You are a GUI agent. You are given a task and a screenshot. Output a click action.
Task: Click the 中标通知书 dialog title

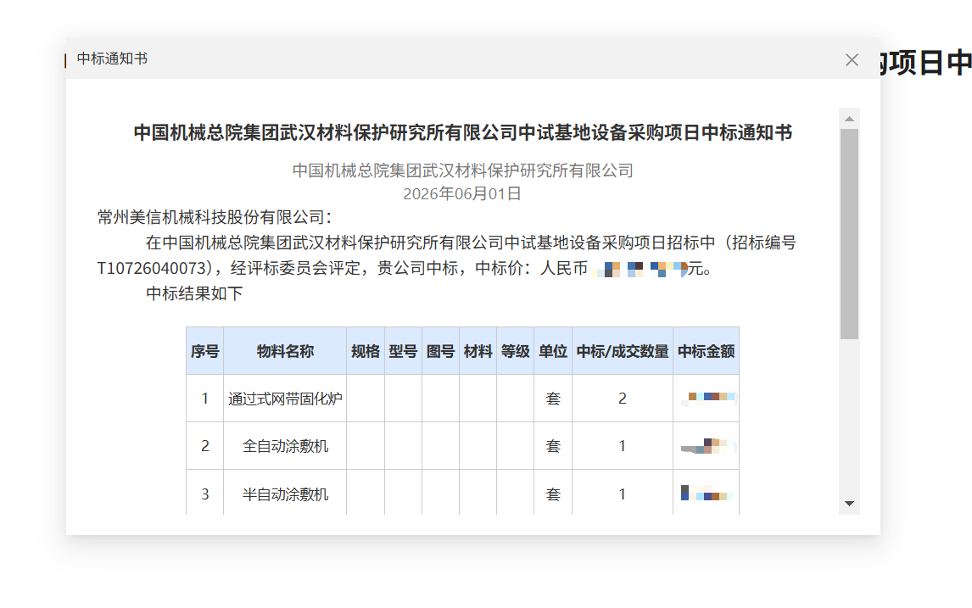tap(112, 59)
